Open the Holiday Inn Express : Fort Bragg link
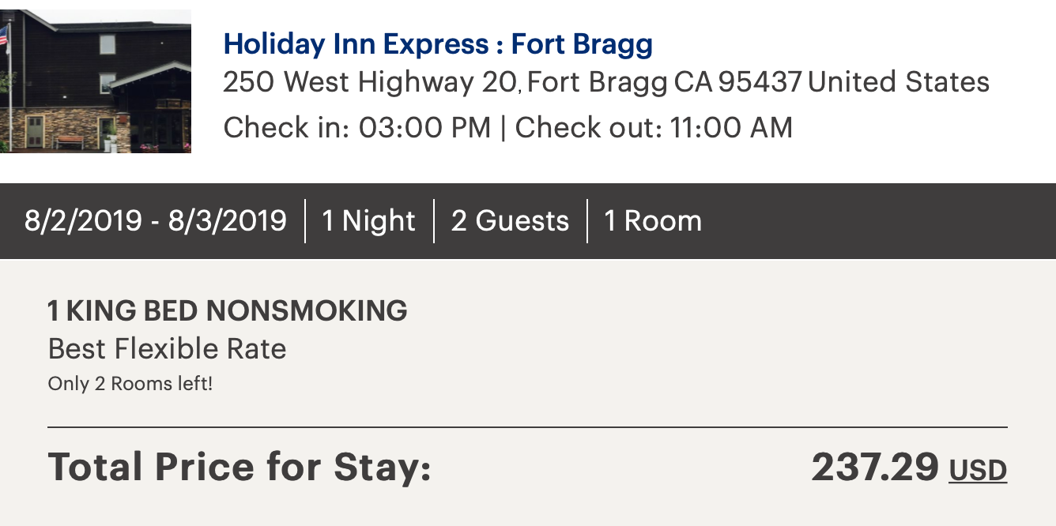 click(x=438, y=43)
